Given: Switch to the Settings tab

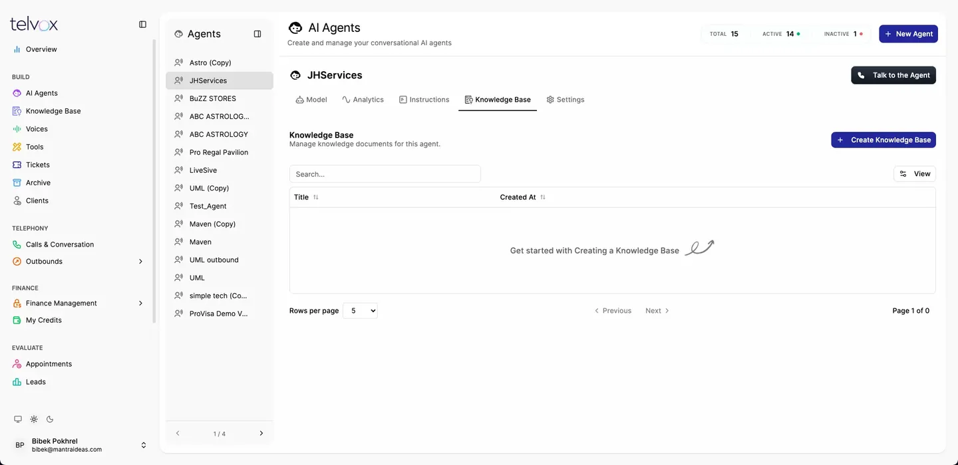Looking at the screenshot, I should 565,100.
